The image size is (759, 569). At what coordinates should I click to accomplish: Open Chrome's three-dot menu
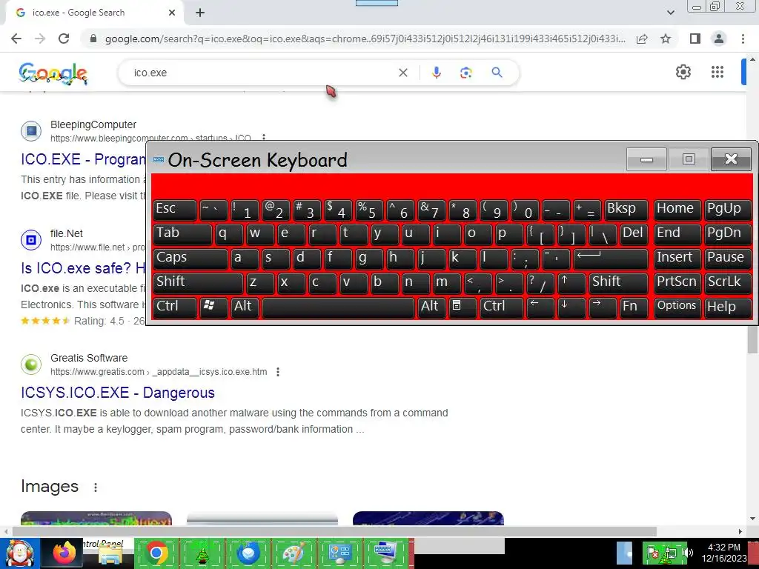[x=743, y=39]
